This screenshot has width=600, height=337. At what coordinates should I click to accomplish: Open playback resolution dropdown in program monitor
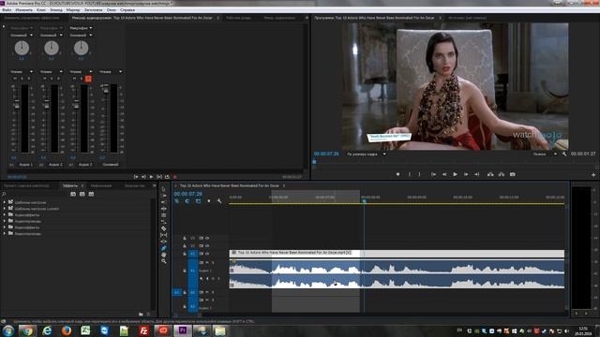click(545, 154)
